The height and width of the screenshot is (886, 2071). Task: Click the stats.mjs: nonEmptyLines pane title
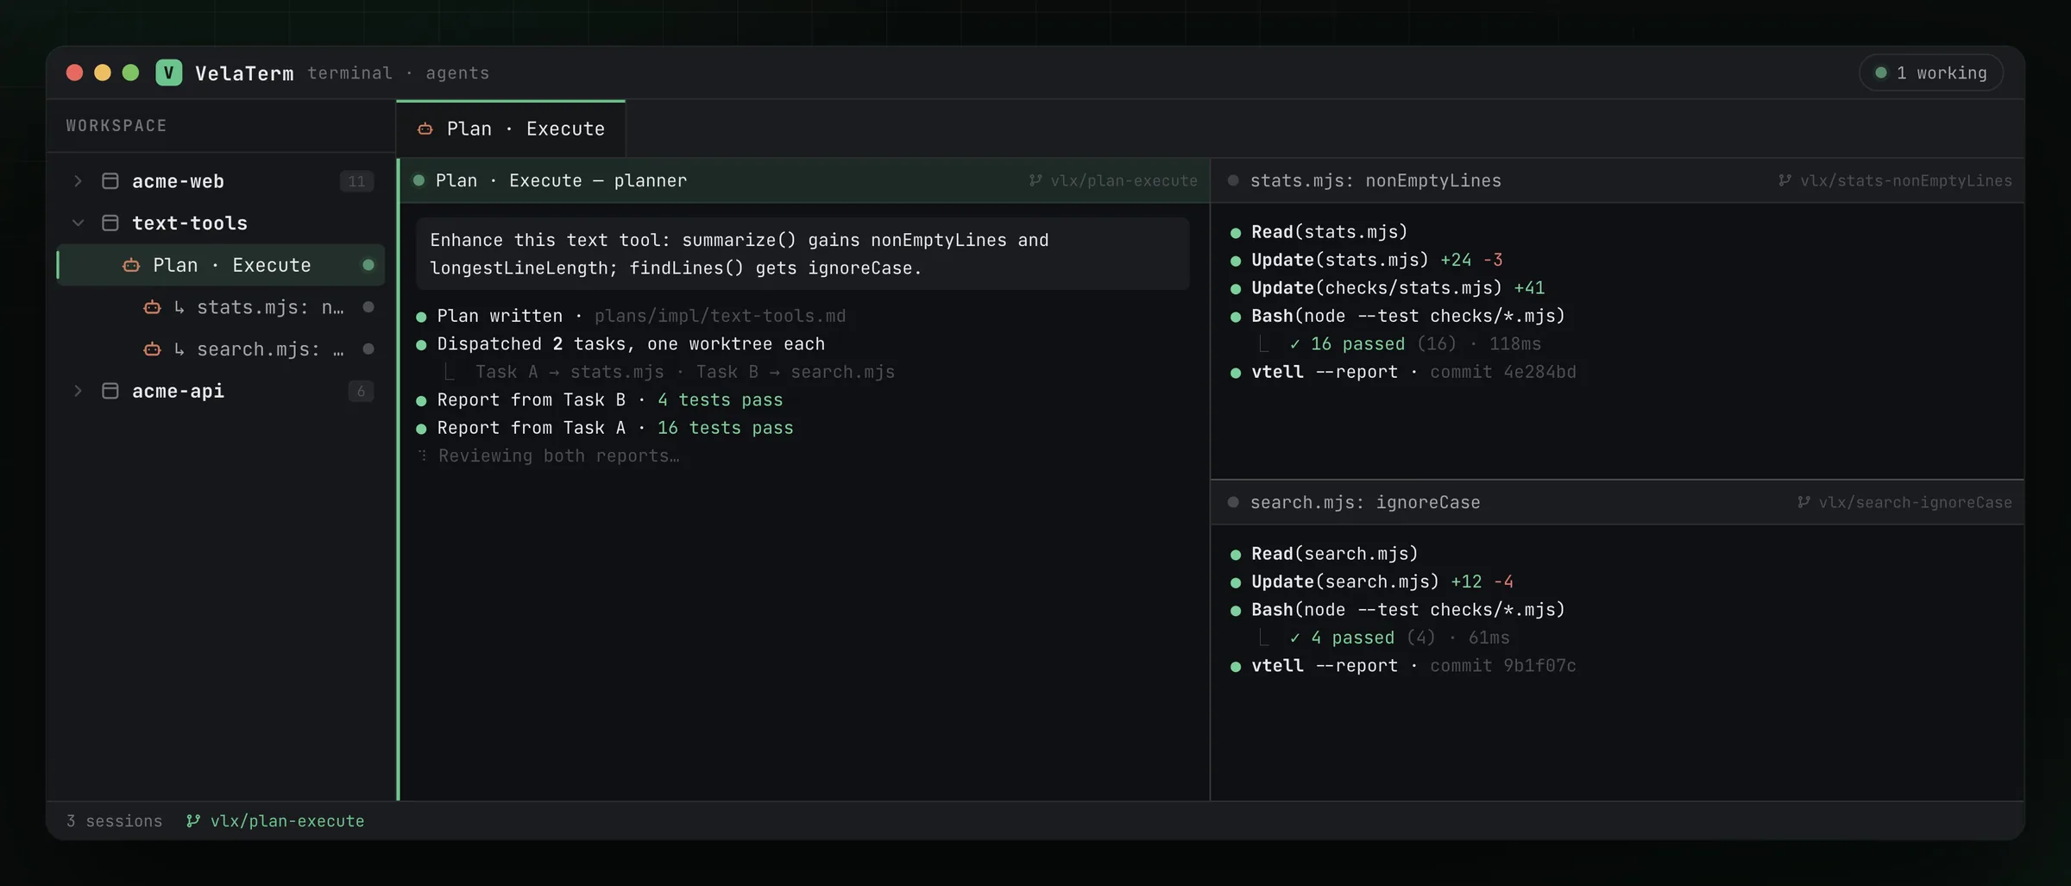point(1375,180)
